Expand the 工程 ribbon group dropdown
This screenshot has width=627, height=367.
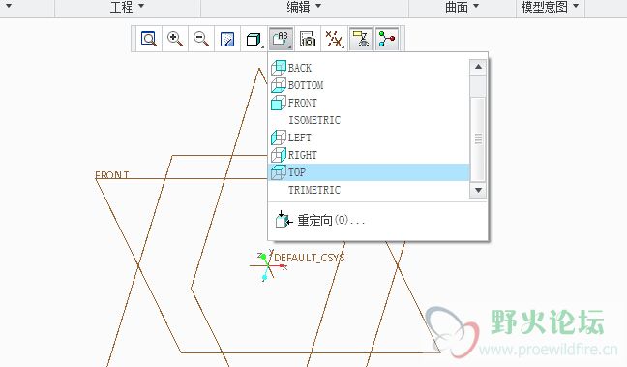click(127, 7)
